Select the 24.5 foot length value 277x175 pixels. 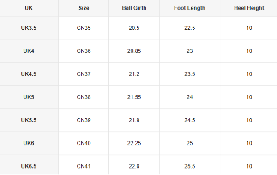tap(190, 120)
